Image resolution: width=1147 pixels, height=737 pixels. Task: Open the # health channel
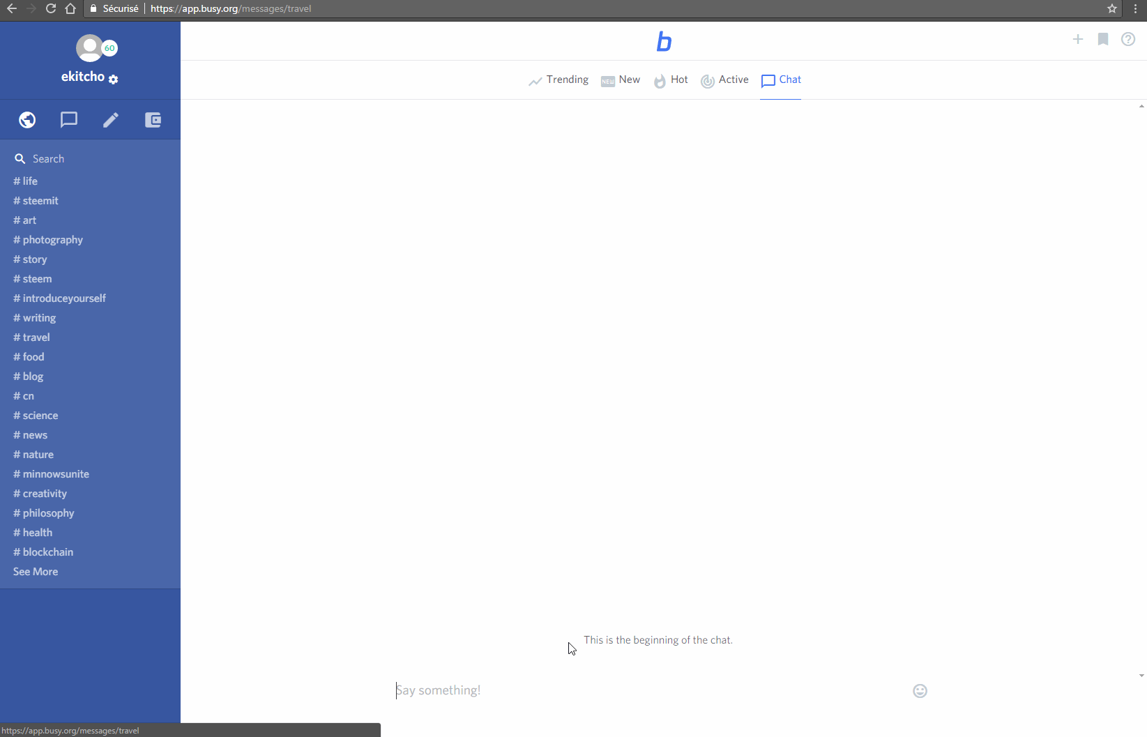point(33,533)
